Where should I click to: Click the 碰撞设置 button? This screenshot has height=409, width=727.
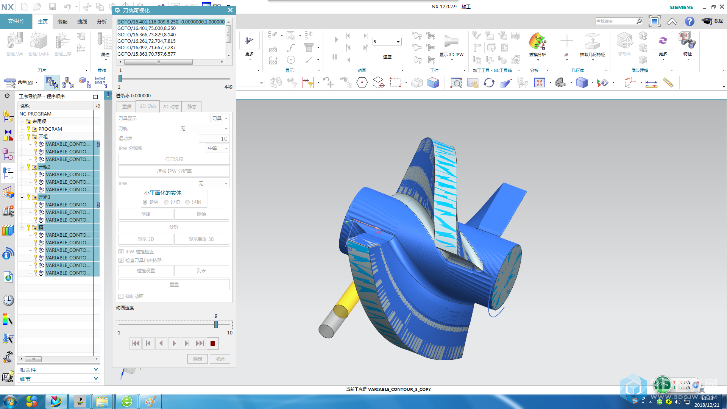click(x=146, y=271)
